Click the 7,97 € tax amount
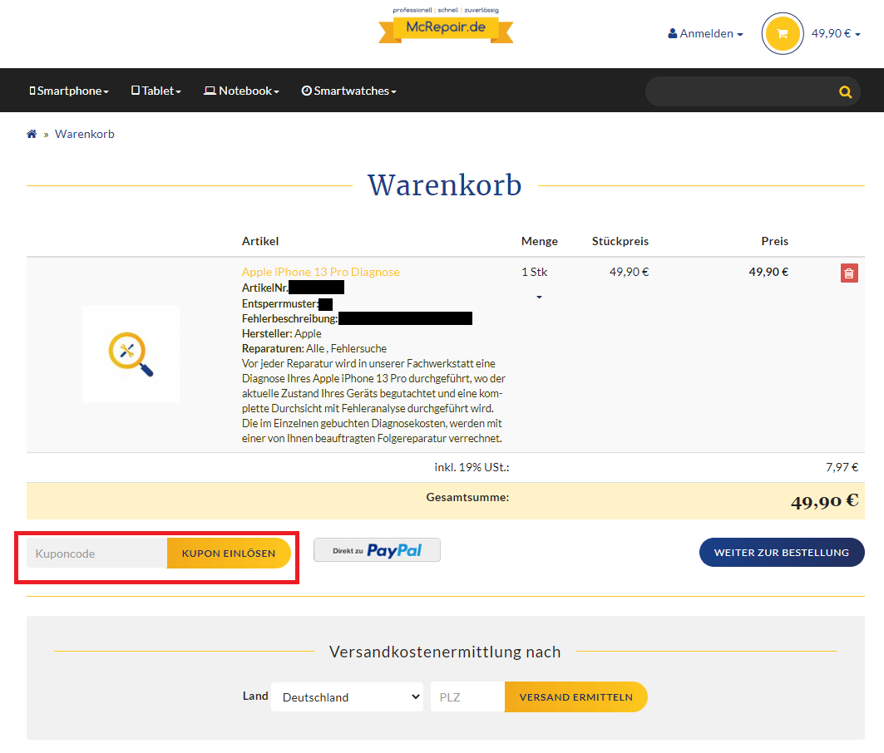884x753 pixels. (842, 467)
